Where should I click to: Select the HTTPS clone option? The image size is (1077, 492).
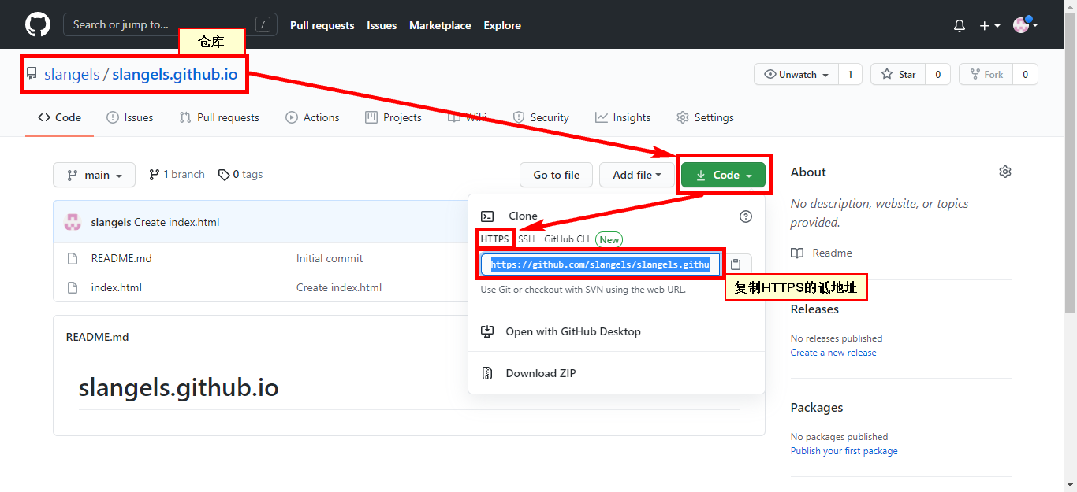pyautogui.click(x=495, y=239)
